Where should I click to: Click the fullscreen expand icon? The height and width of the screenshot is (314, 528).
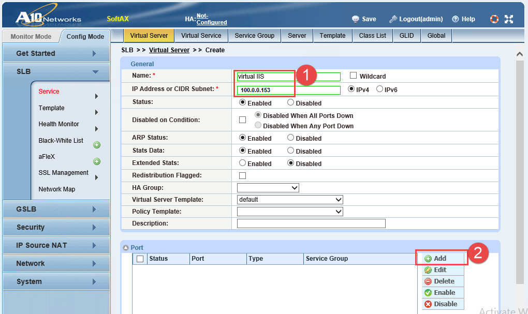pyautogui.click(x=509, y=19)
